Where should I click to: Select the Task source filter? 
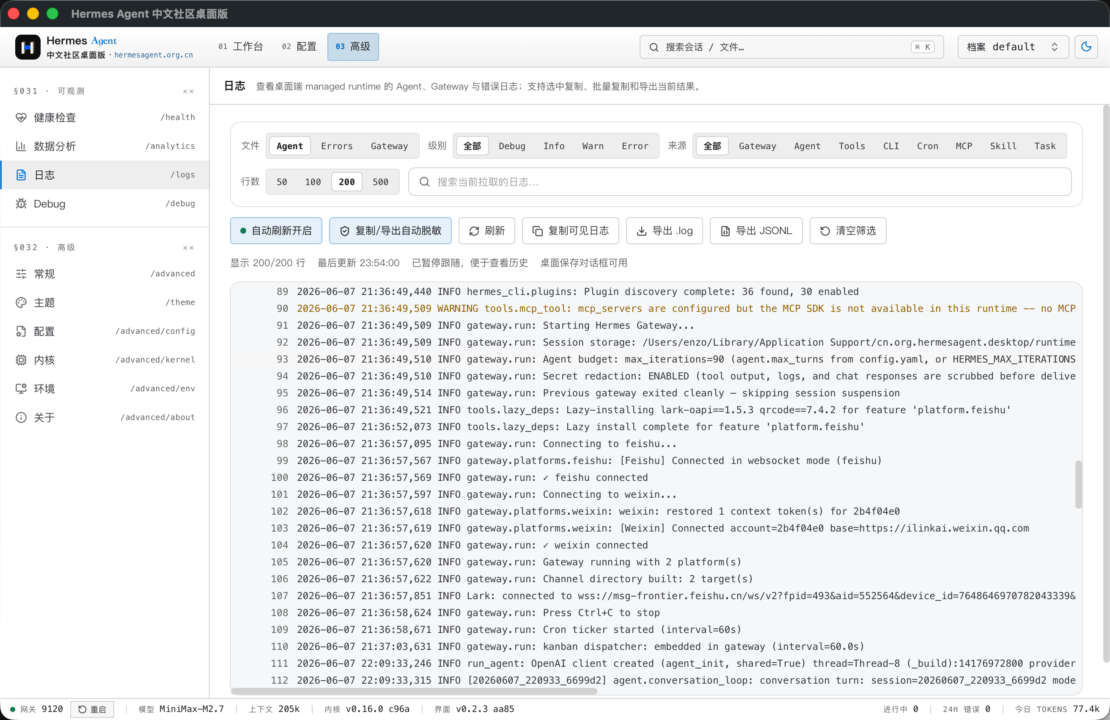click(1045, 146)
